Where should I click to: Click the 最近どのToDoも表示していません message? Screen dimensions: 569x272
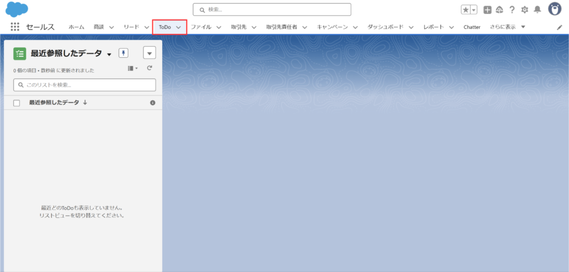82,208
